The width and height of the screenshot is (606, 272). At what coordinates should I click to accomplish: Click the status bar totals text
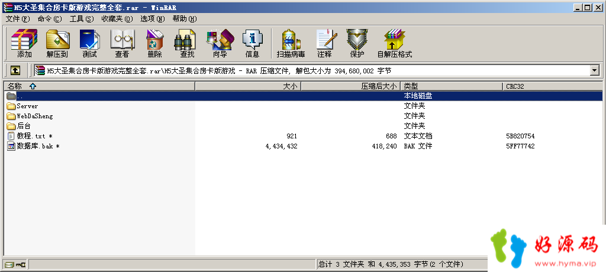point(391,264)
